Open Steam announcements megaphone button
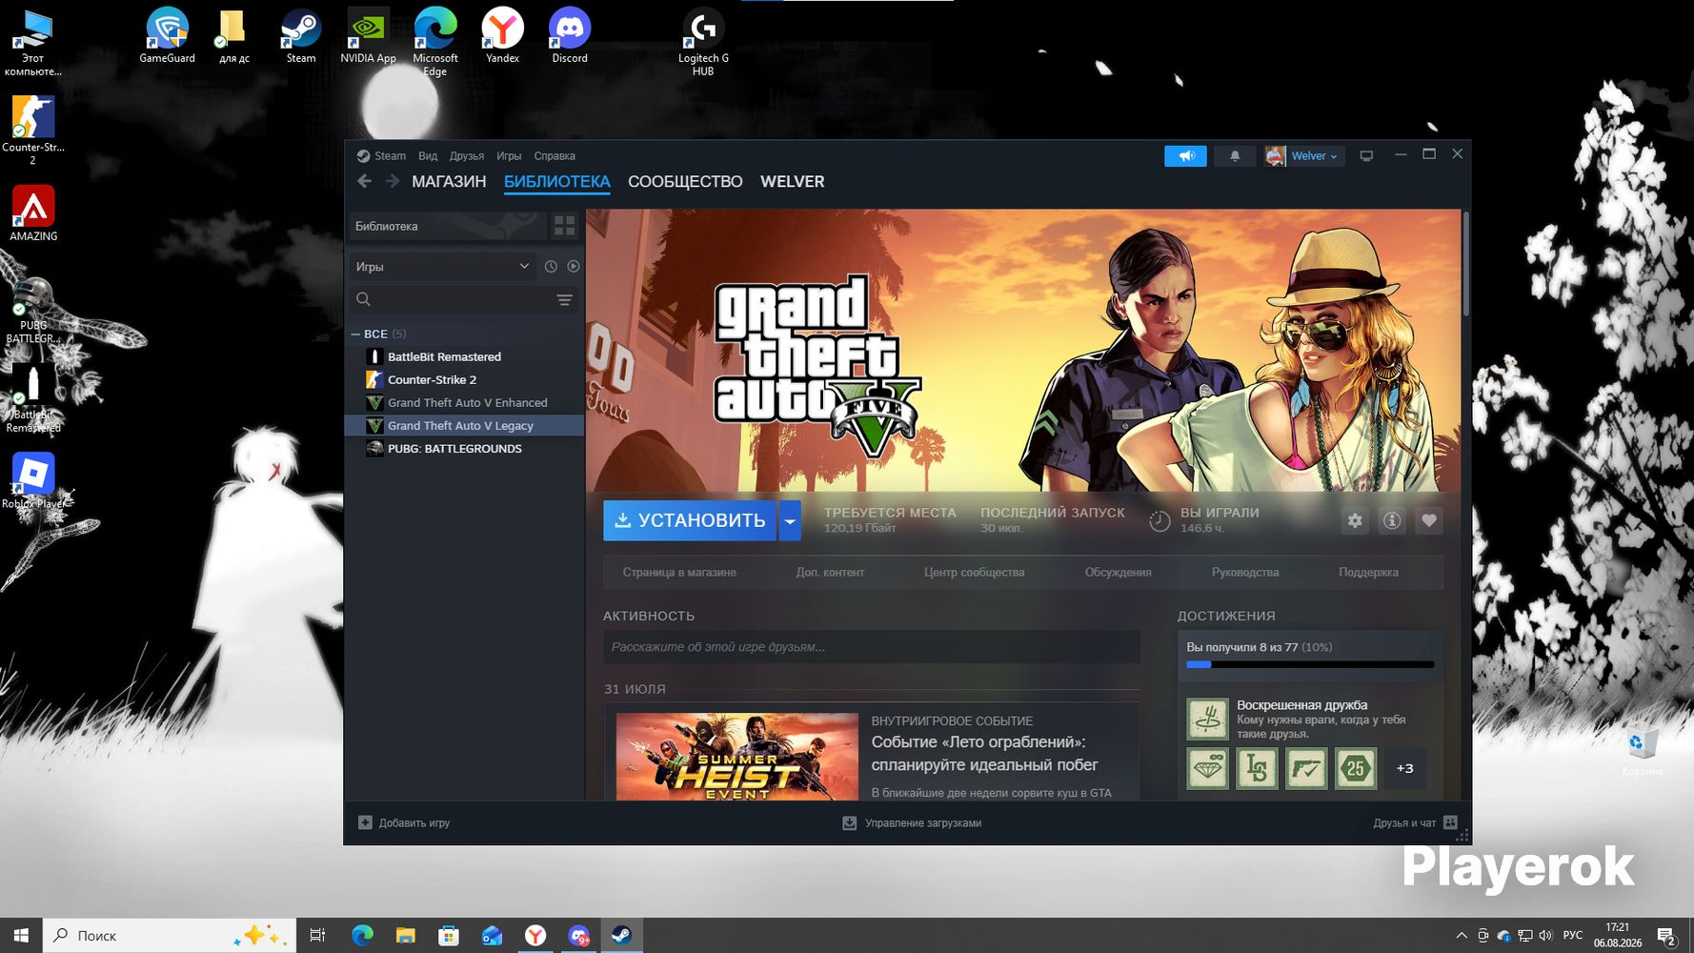The height and width of the screenshot is (953, 1694). tap(1185, 156)
